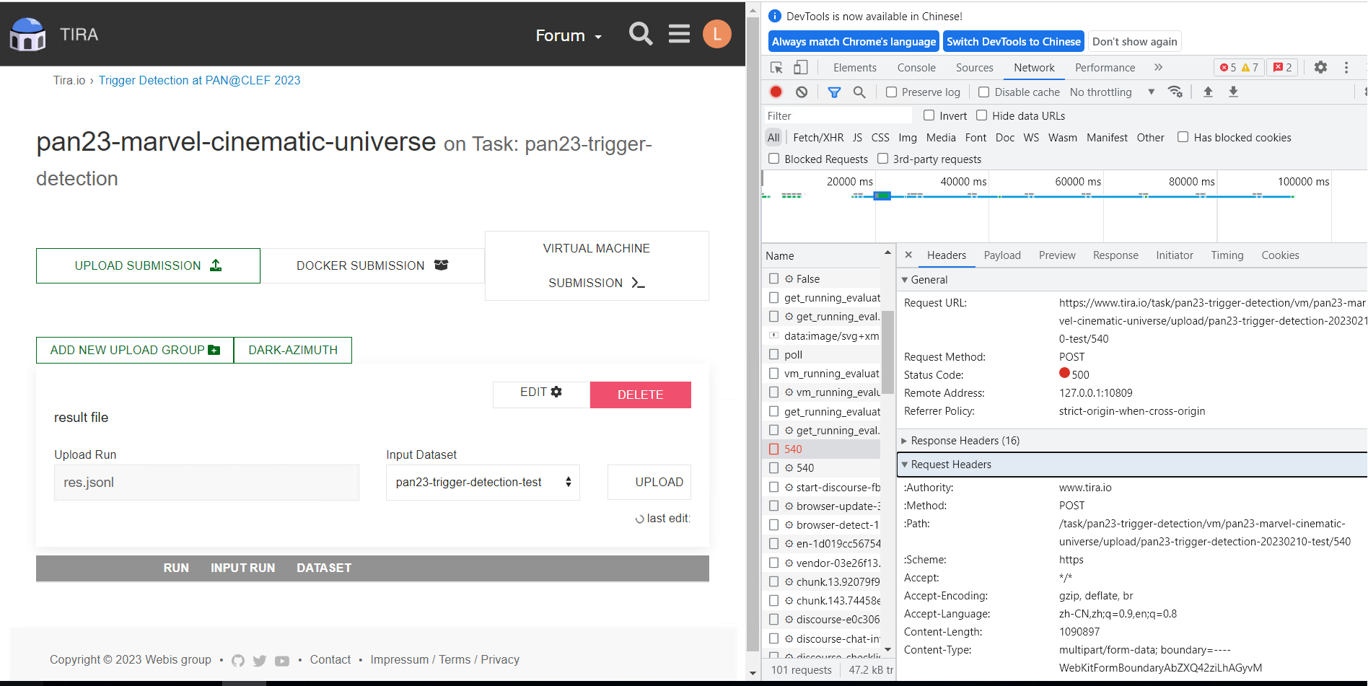Click the import HAR upload arrow icon
The width and height of the screenshot is (1368, 686).
pyautogui.click(x=1208, y=92)
